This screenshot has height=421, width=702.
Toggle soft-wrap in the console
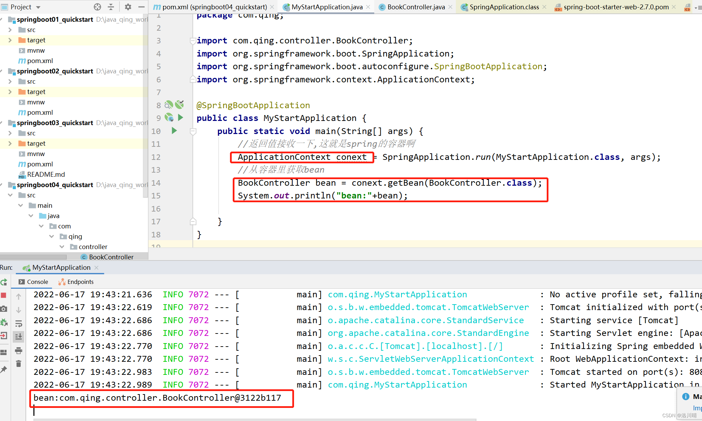point(19,323)
